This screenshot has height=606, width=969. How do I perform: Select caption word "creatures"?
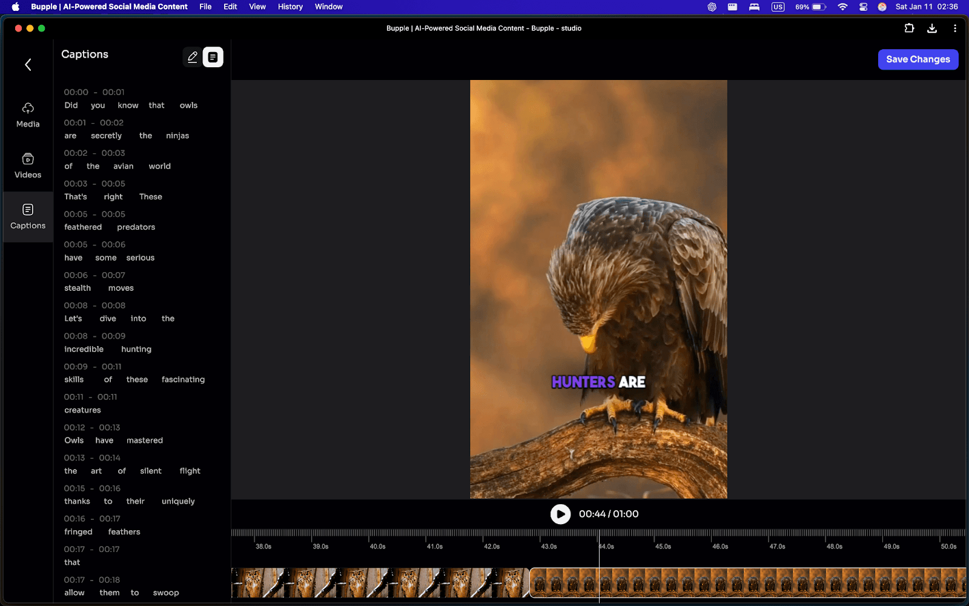coord(82,410)
